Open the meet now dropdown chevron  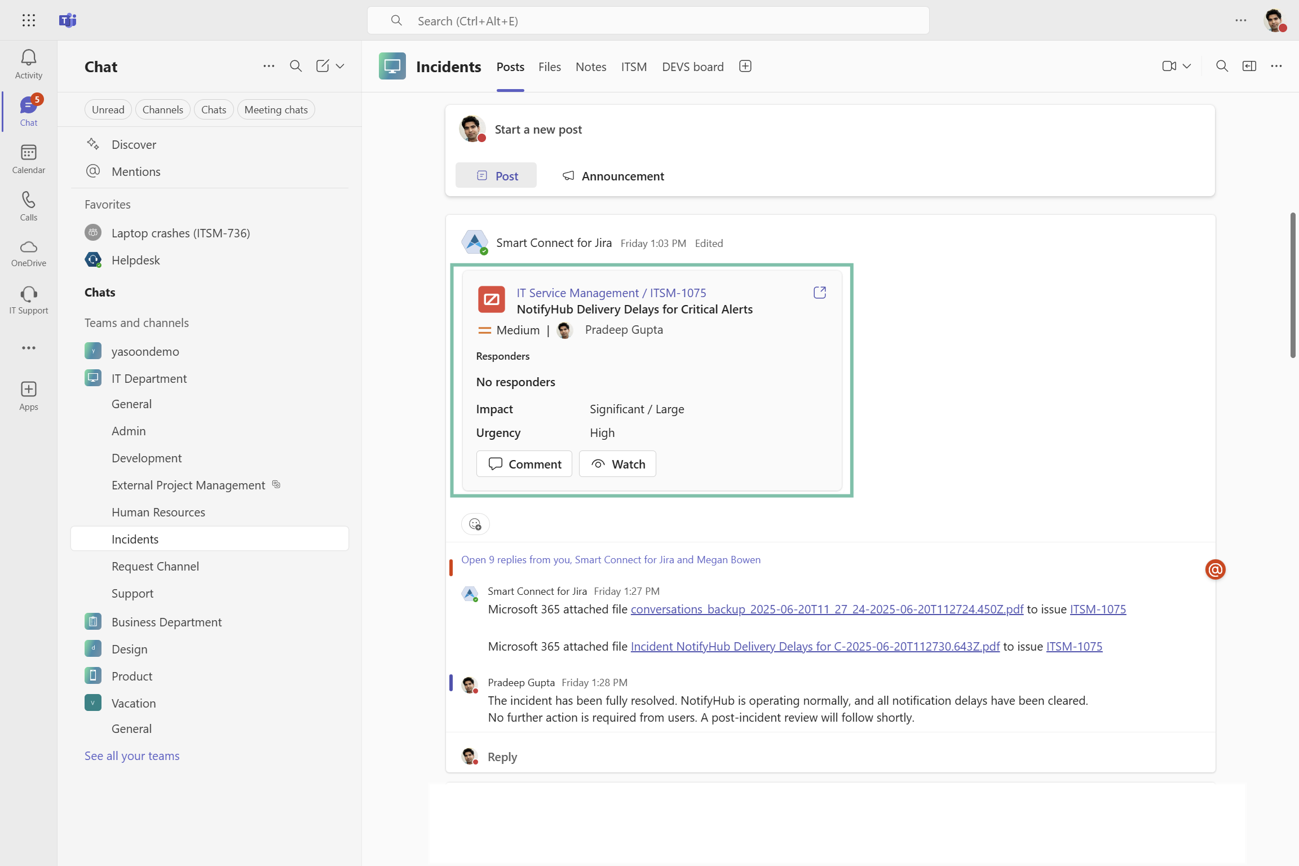pyautogui.click(x=1187, y=67)
